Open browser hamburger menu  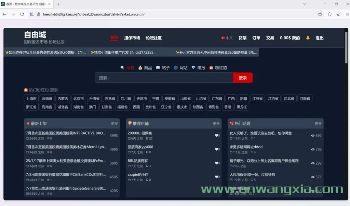point(347,14)
